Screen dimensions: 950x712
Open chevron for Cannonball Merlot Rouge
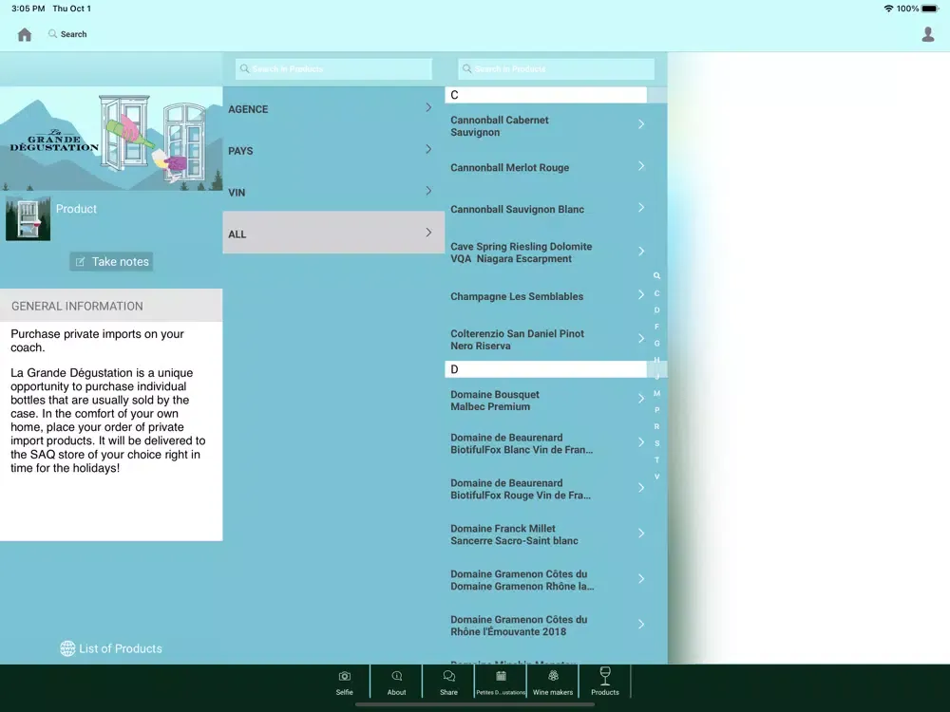pyautogui.click(x=641, y=166)
